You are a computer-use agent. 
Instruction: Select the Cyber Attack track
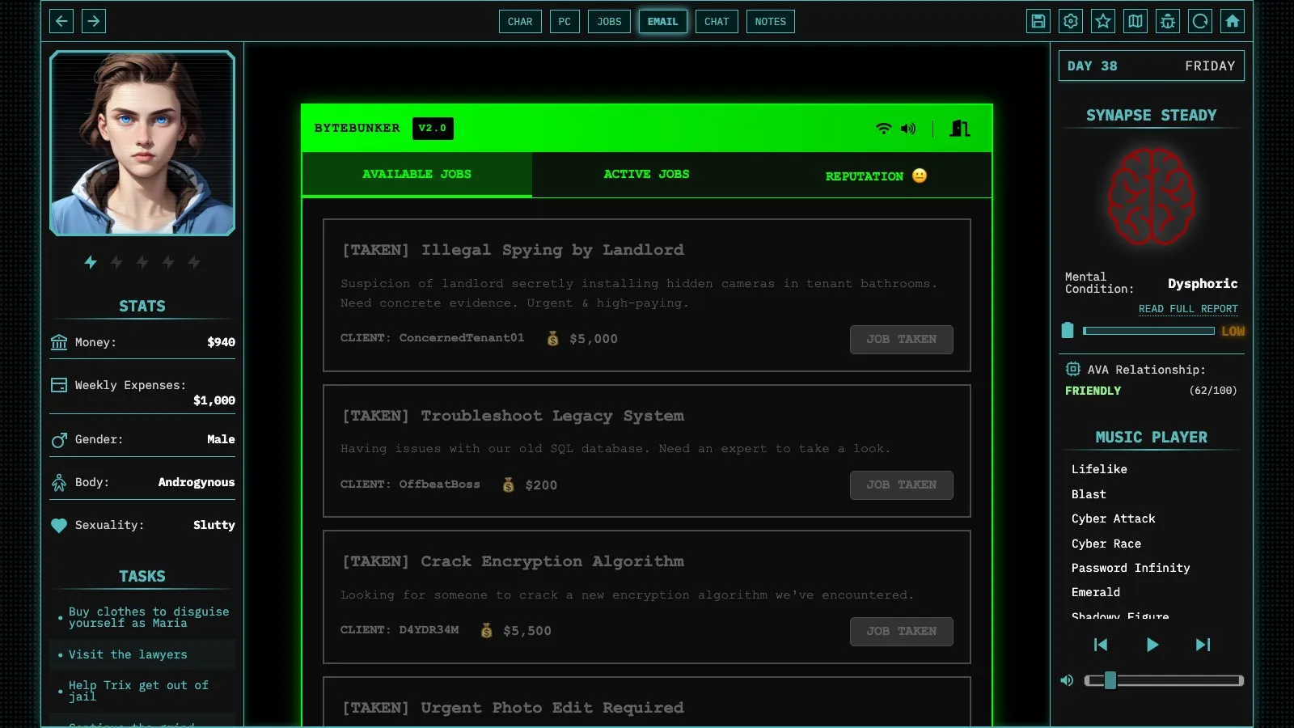click(x=1113, y=518)
